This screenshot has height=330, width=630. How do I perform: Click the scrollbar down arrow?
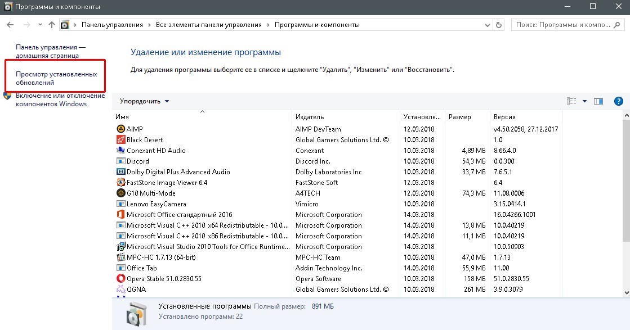click(x=627, y=293)
